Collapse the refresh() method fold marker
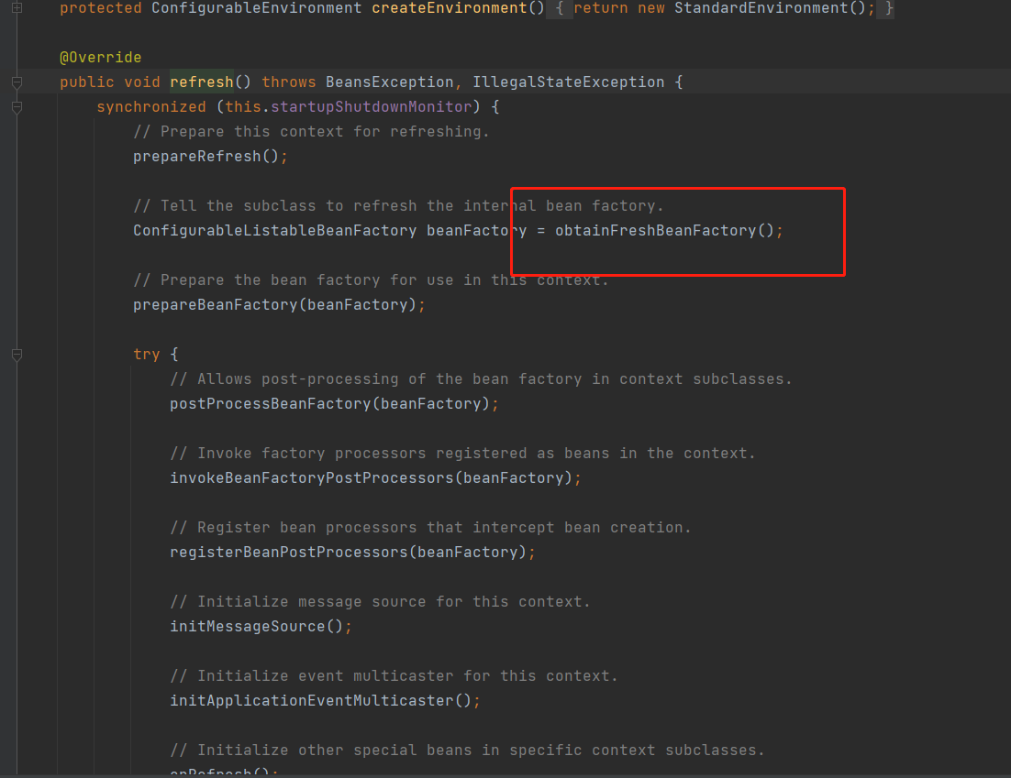The height and width of the screenshot is (778, 1011). tap(17, 82)
